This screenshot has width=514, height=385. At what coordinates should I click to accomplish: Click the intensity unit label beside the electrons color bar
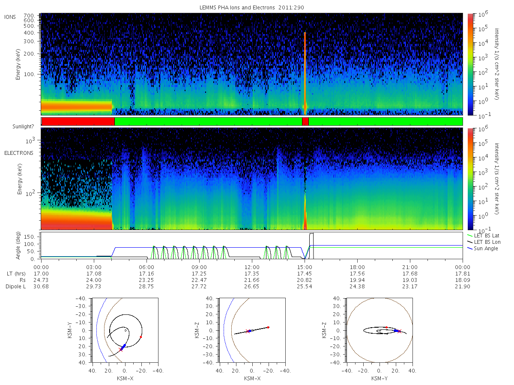[x=498, y=179]
